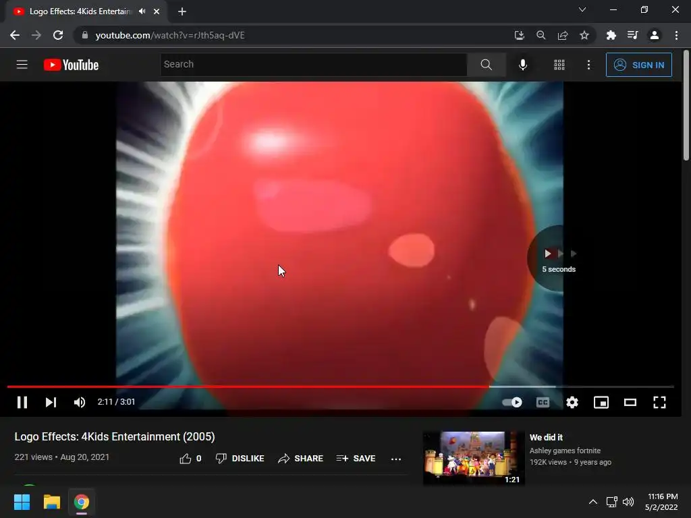Show hidden system tray icons

(x=593, y=502)
